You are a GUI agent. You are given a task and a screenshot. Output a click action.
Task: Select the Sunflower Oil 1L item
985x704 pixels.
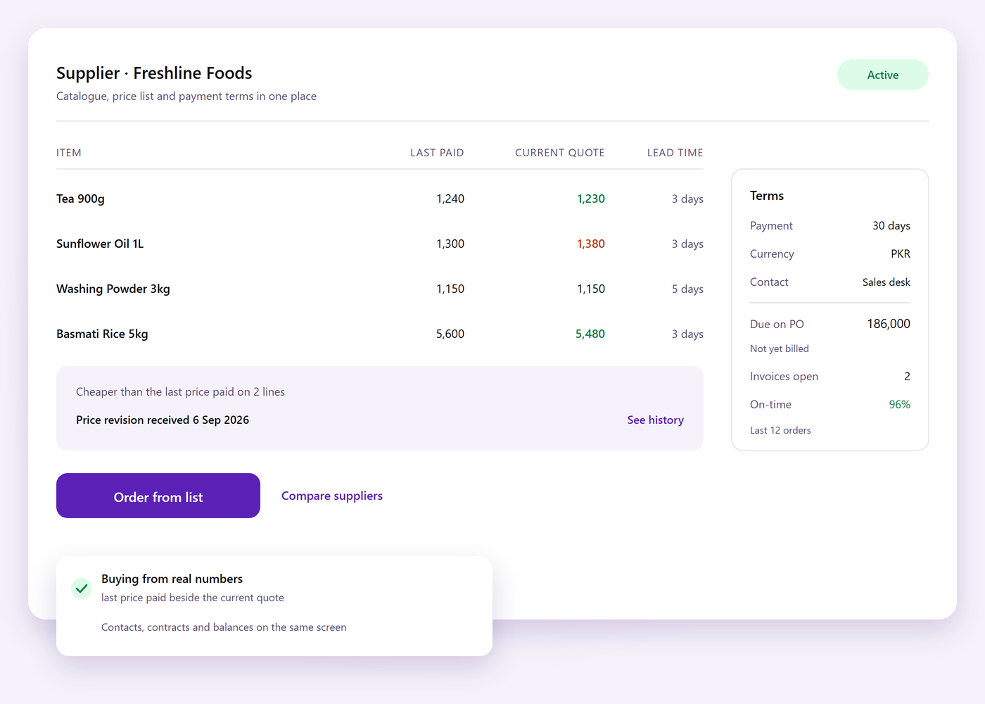(x=100, y=244)
